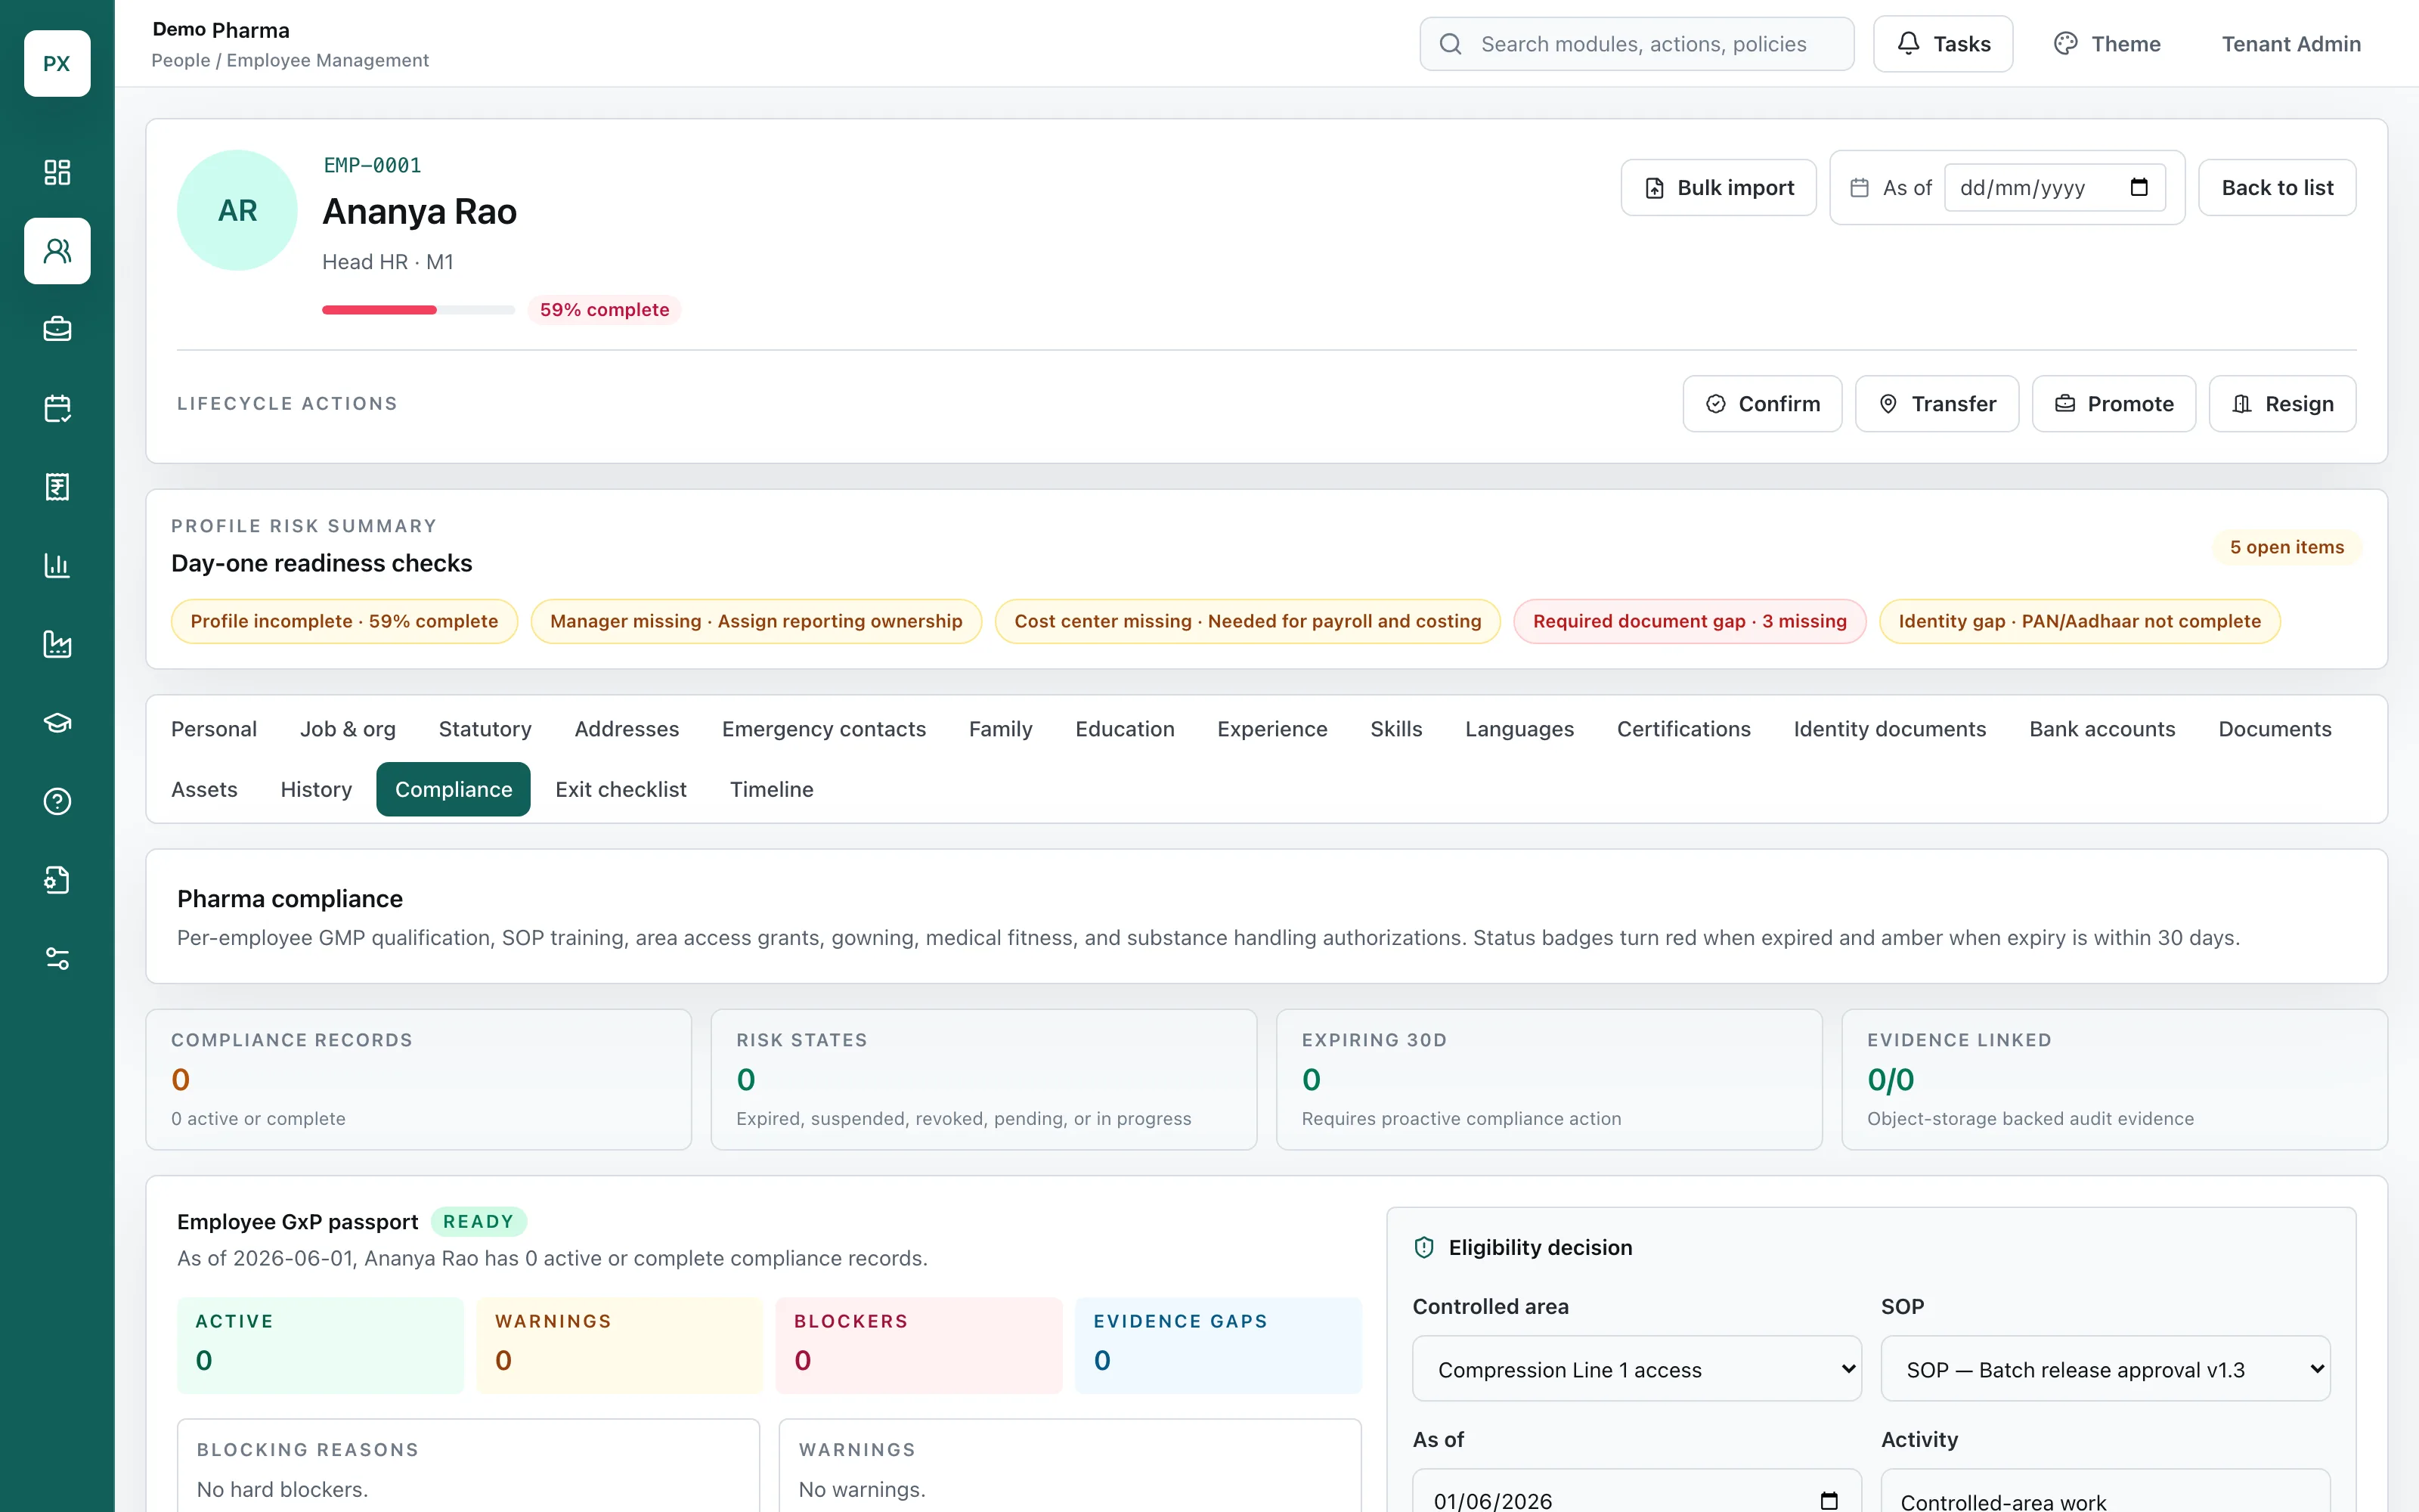
Task: Open the calendar check icon in sidebar
Action: [x=57, y=408]
